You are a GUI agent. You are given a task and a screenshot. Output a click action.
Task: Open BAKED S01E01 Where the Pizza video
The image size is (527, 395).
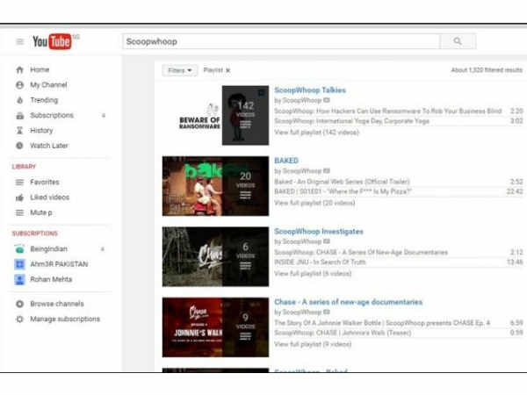343,191
